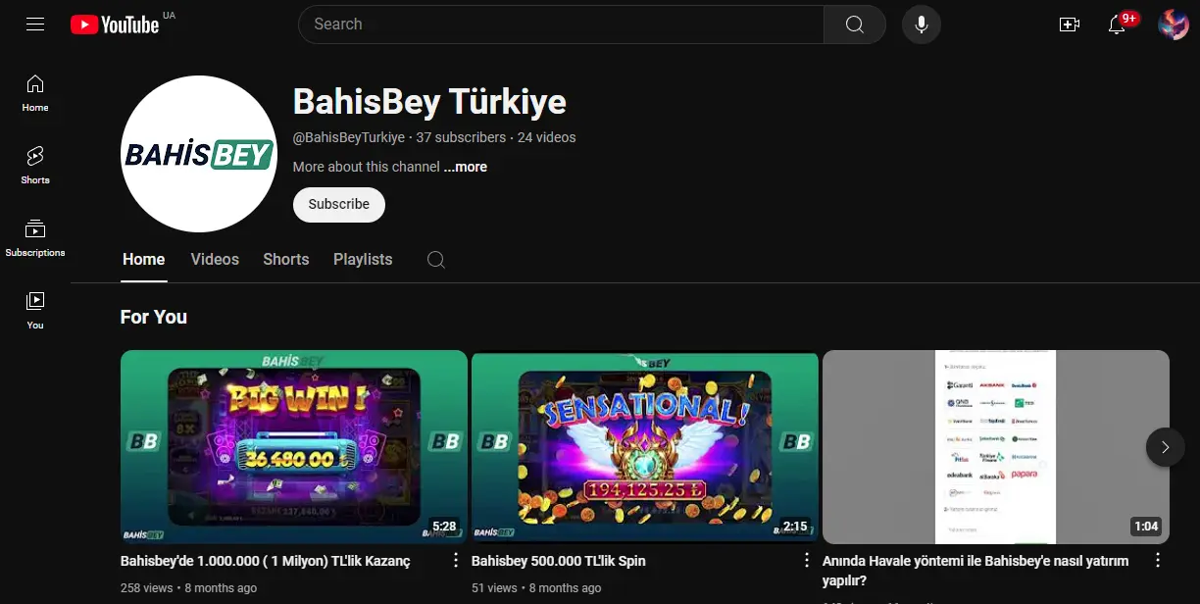The height and width of the screenshot is (604, 1200).
Task: Open the hamburger guide menu
Action: [x=35, y=25]
